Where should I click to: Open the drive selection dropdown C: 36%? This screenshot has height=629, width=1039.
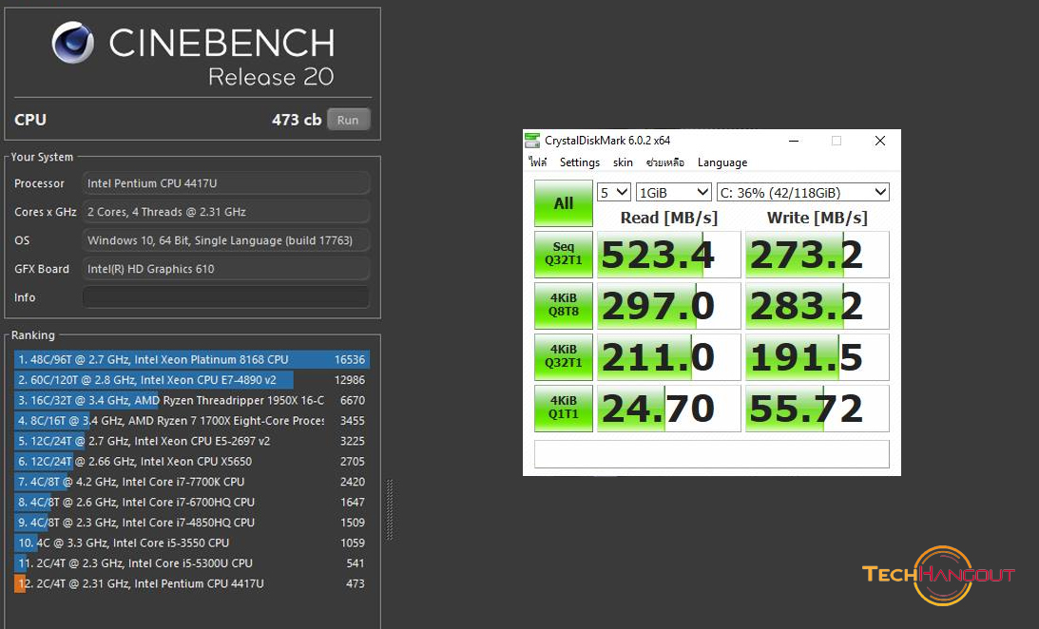(x=802, y=192)
